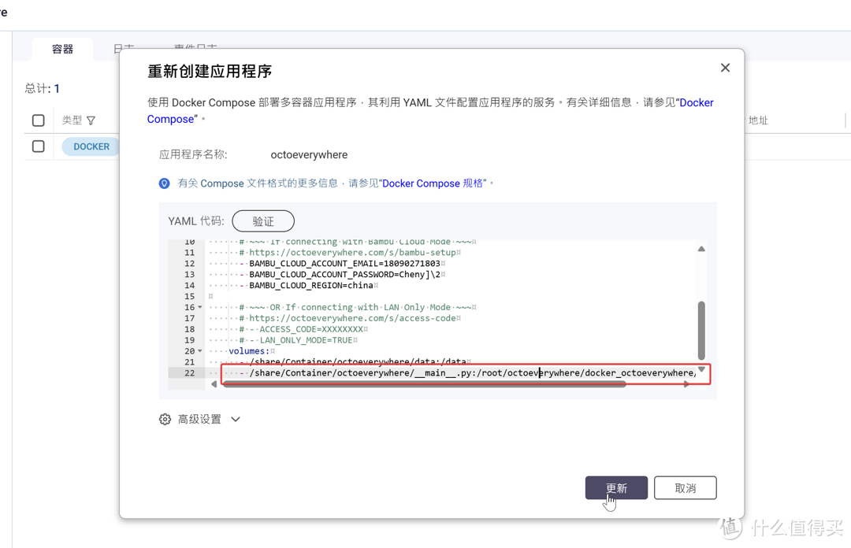Click the horizontal scroll left arrow
This screenshot has width=851, height=548.
coord(214,384)
